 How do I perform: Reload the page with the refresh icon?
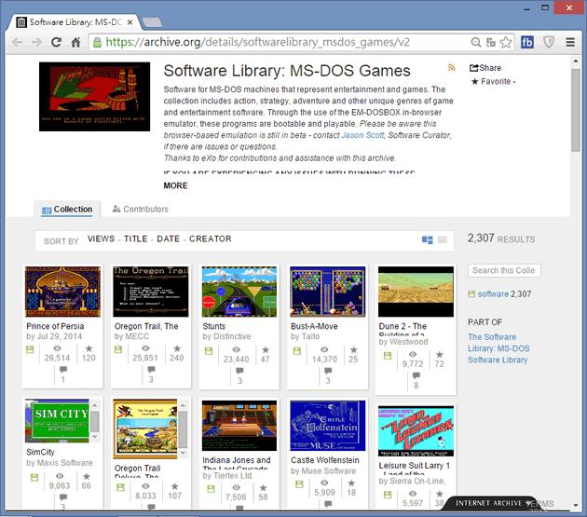coord(56,42)
